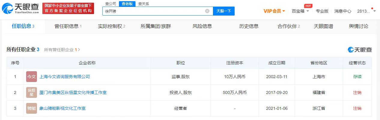Viewport: 380px width, 120px height.
Task: Clear the search box with the X icon
Action: tap(207, 11)
